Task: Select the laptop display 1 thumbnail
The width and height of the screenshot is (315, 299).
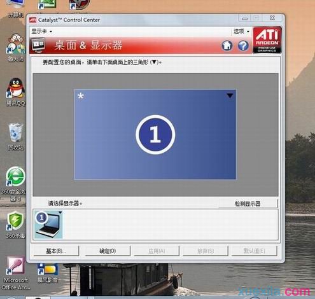Action: pyautogui.click(x=48, y=225)
